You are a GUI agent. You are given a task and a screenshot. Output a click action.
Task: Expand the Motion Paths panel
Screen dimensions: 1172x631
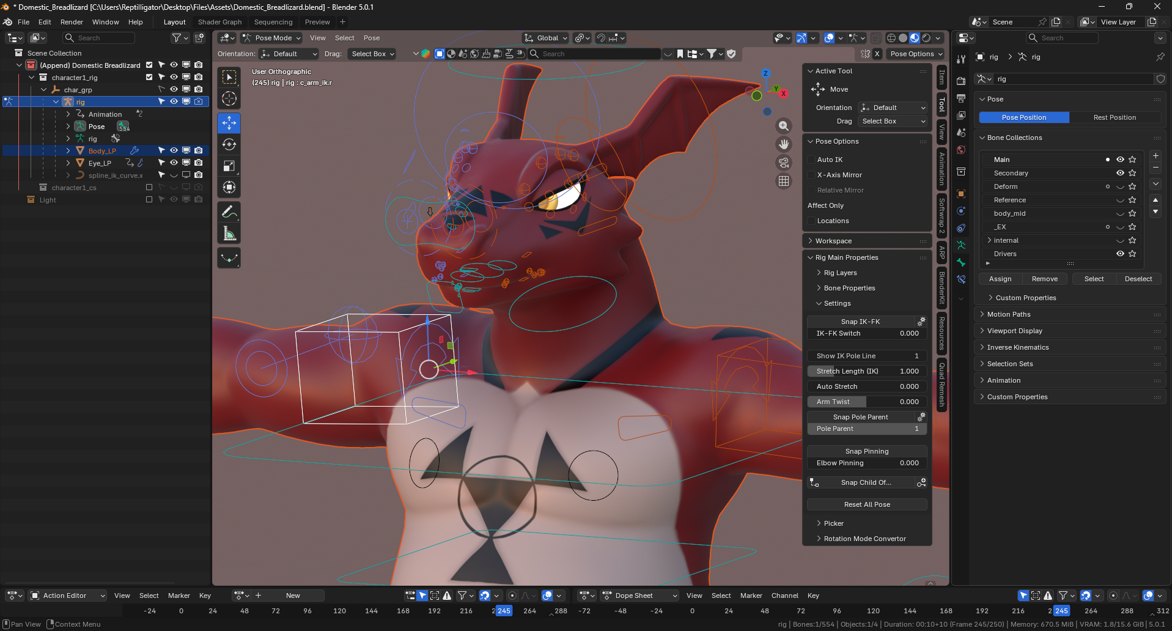coord(1069,314)
